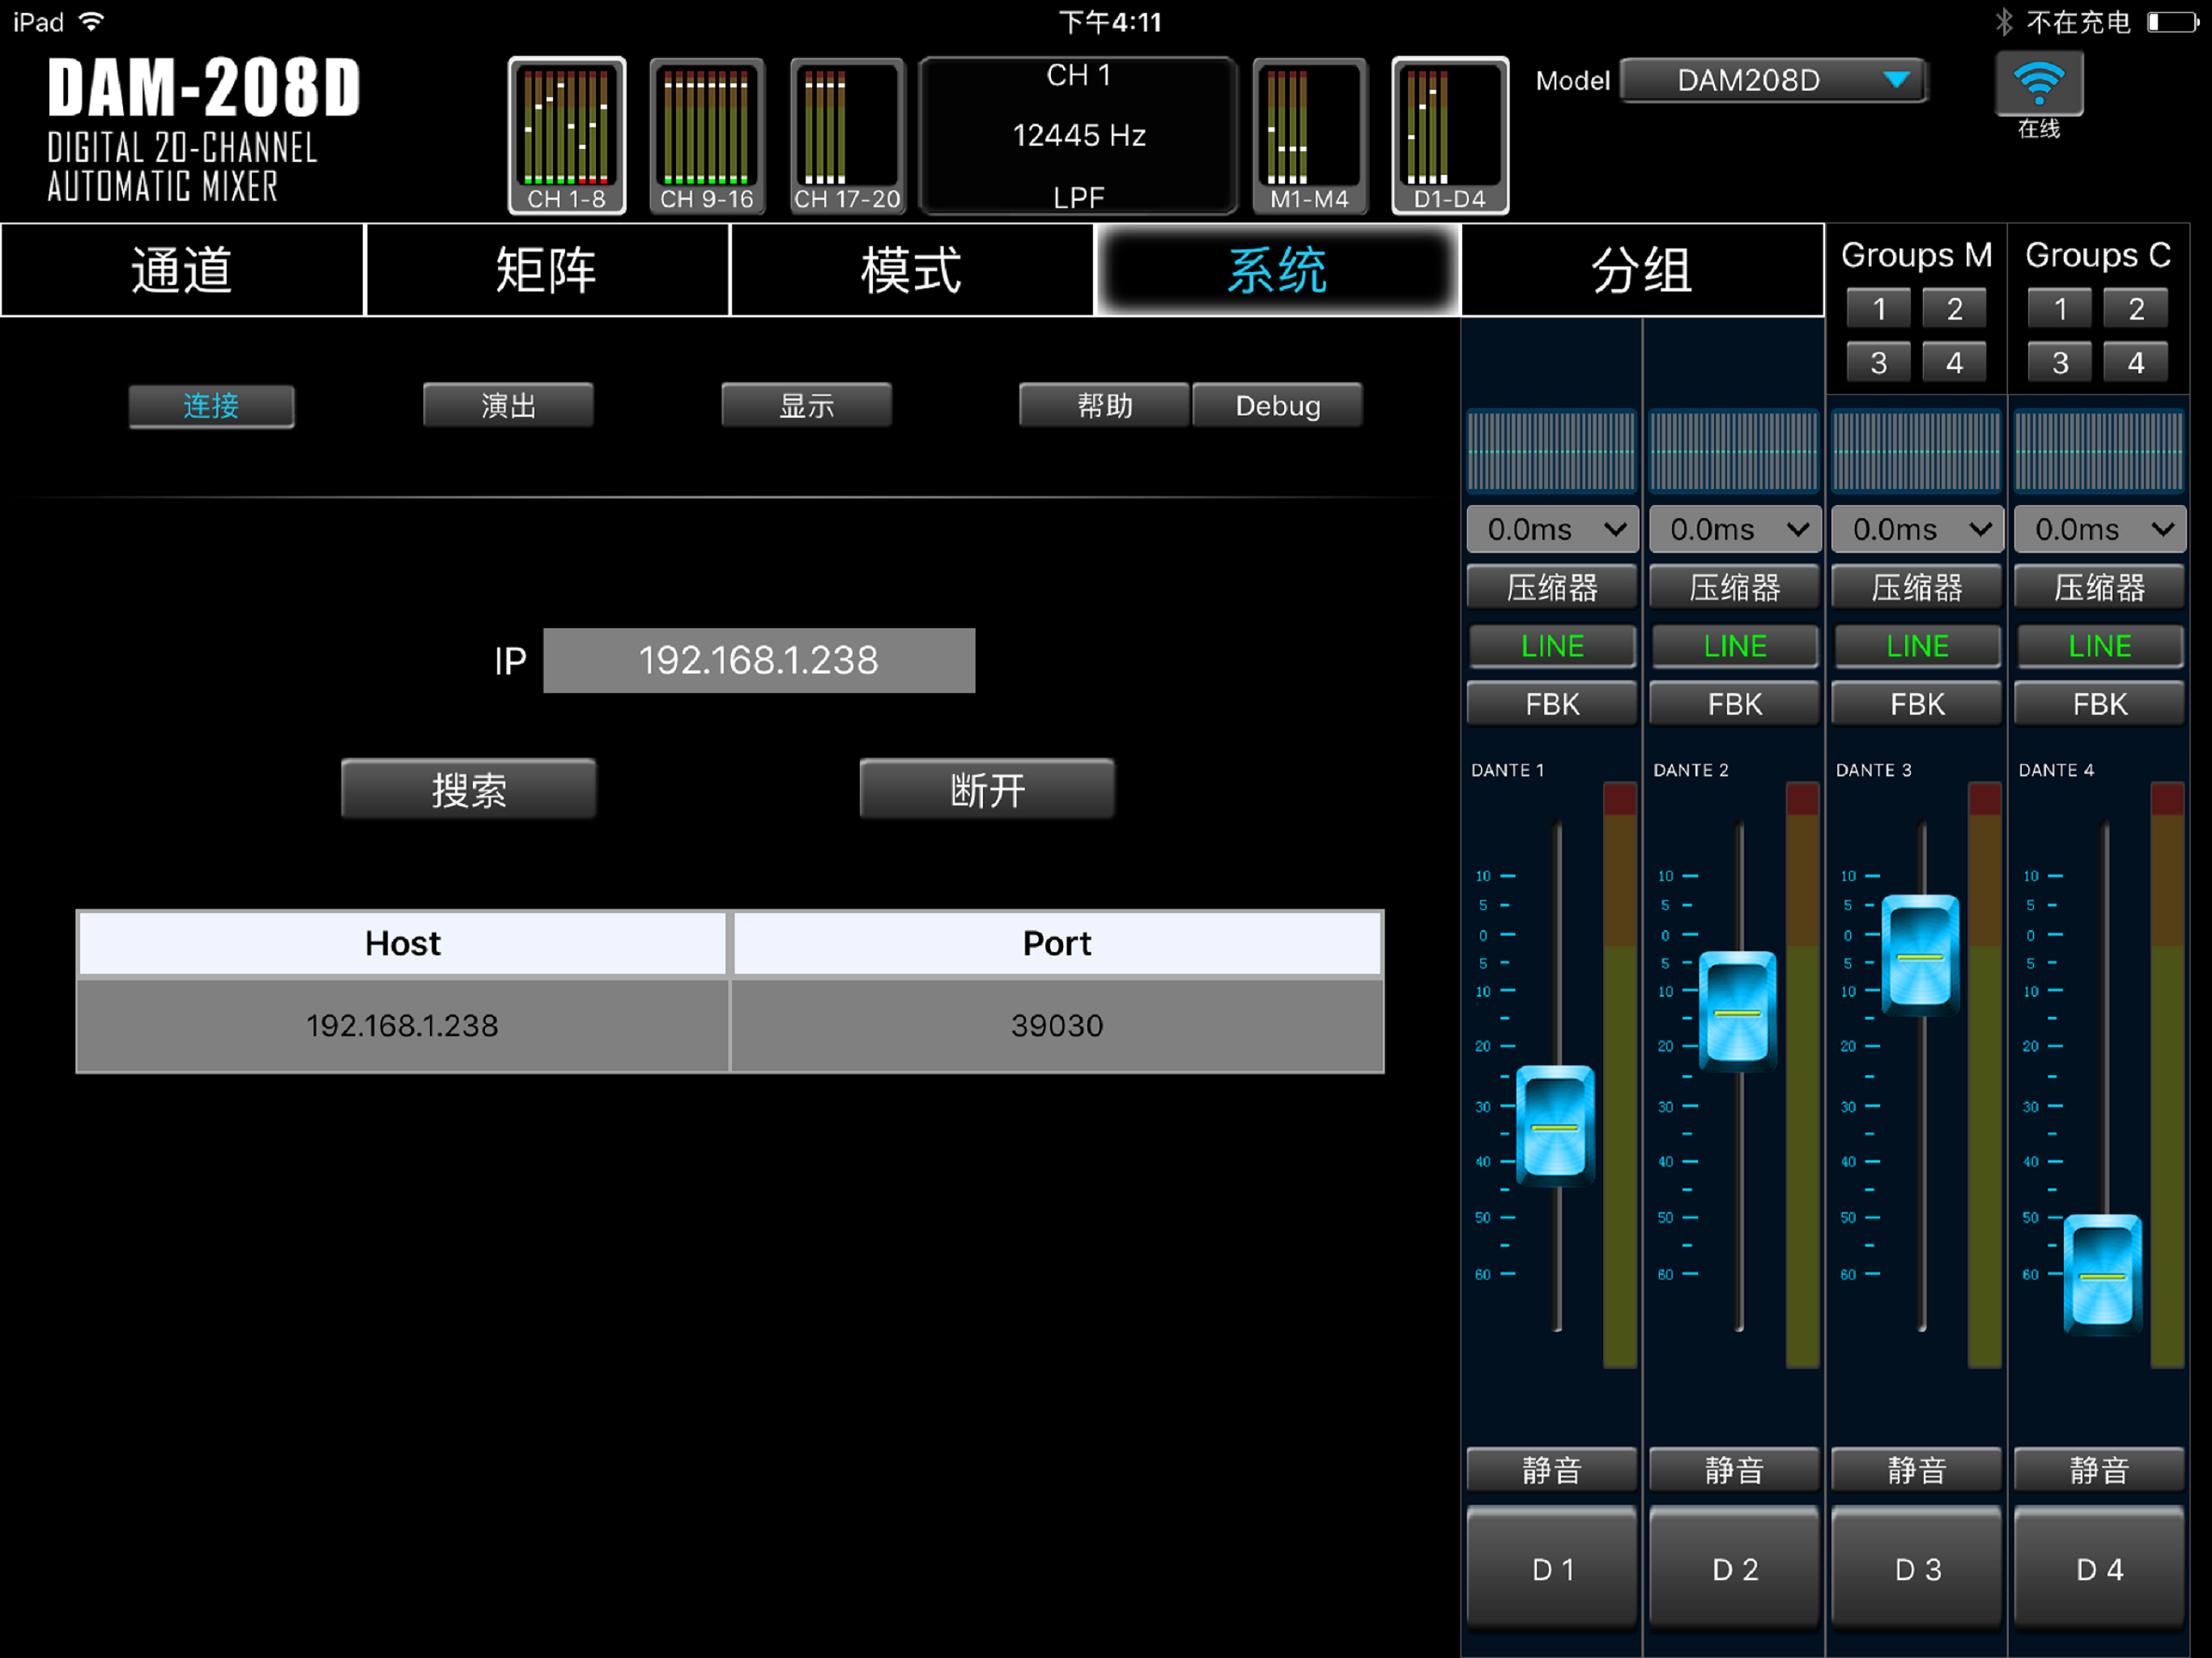Toggle Groups C button 4
The image size is (2212, 1658).
coord(2136,362)
